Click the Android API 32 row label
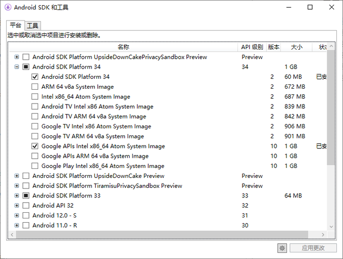This screenshot has height=259, width=343. coord(53,206)
